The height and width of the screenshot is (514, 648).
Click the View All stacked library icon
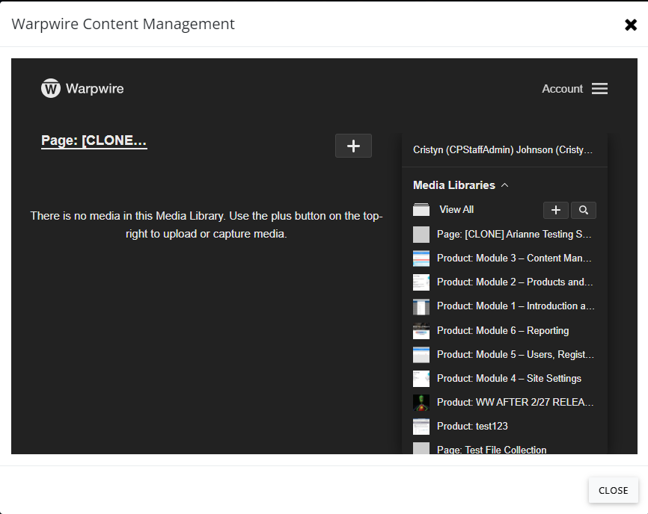click(421, 210)
